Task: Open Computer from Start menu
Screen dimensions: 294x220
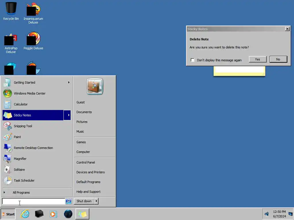Action: point(83,152)
